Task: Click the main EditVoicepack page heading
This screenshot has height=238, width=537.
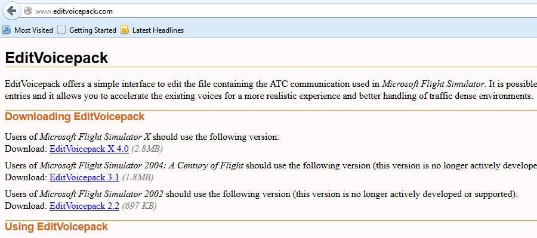Action: (x=57, y=58)
